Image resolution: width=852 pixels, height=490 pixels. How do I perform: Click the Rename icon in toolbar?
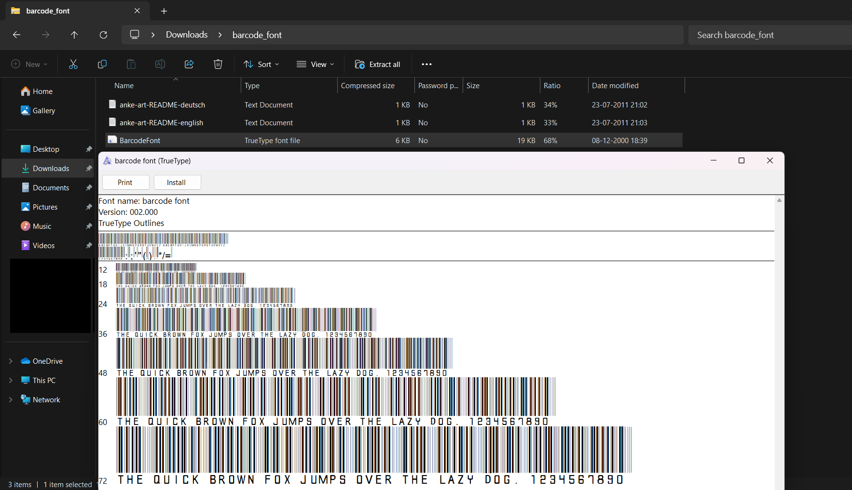(x=160, y=64)
